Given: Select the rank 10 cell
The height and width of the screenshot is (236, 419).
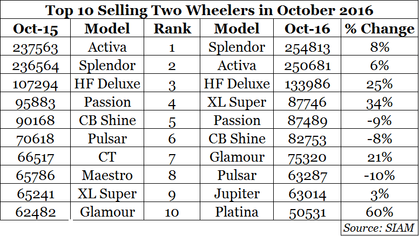Looking at the screenshot, I should [x=172, y=212].
